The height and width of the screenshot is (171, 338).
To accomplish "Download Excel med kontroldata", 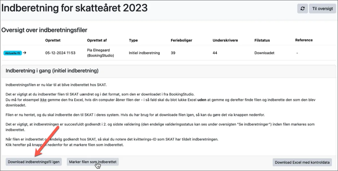I will pos(302,162).
